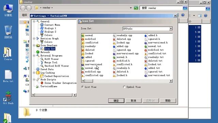Viewport: 218px width, 123px height.
Task: Open the sunday address bar history dropdown
Action: (130, 8)
